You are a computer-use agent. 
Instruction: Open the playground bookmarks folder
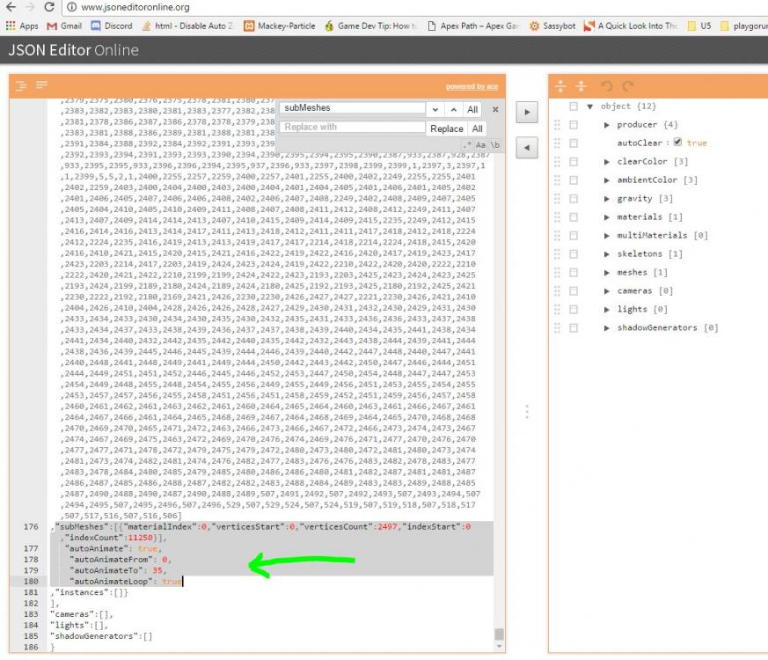[744, 26]
